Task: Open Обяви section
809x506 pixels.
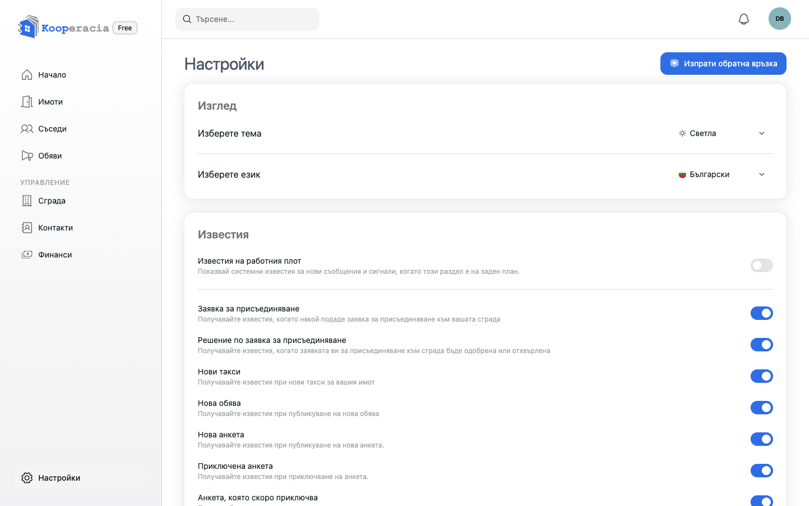Action: pyautogui.click(x=81, y=156)
